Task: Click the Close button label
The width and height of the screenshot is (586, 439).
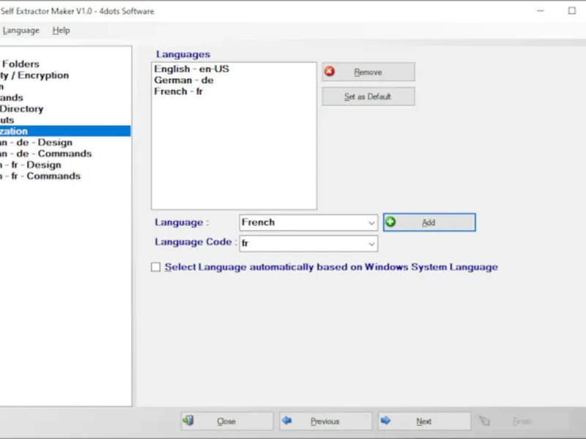Action: pos(226,421)
